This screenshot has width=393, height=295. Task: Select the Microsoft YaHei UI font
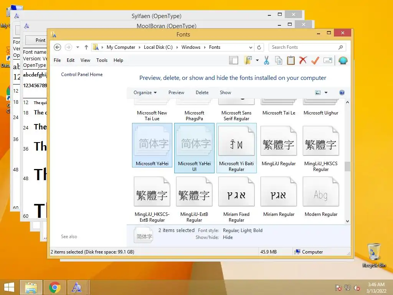194,148
